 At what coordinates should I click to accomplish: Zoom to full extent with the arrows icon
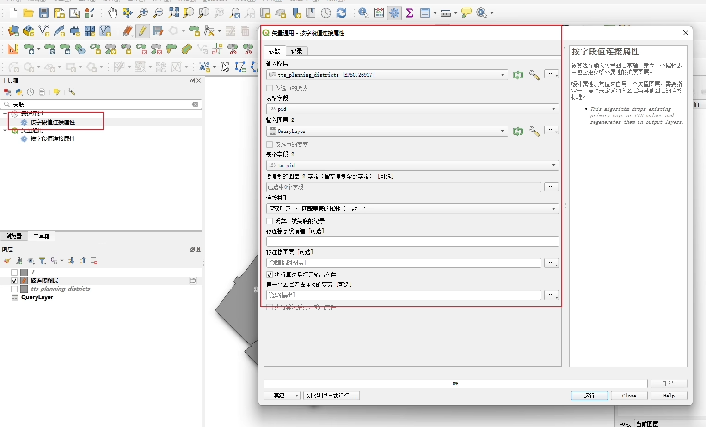pyautogui.click(x=173, y=13)
